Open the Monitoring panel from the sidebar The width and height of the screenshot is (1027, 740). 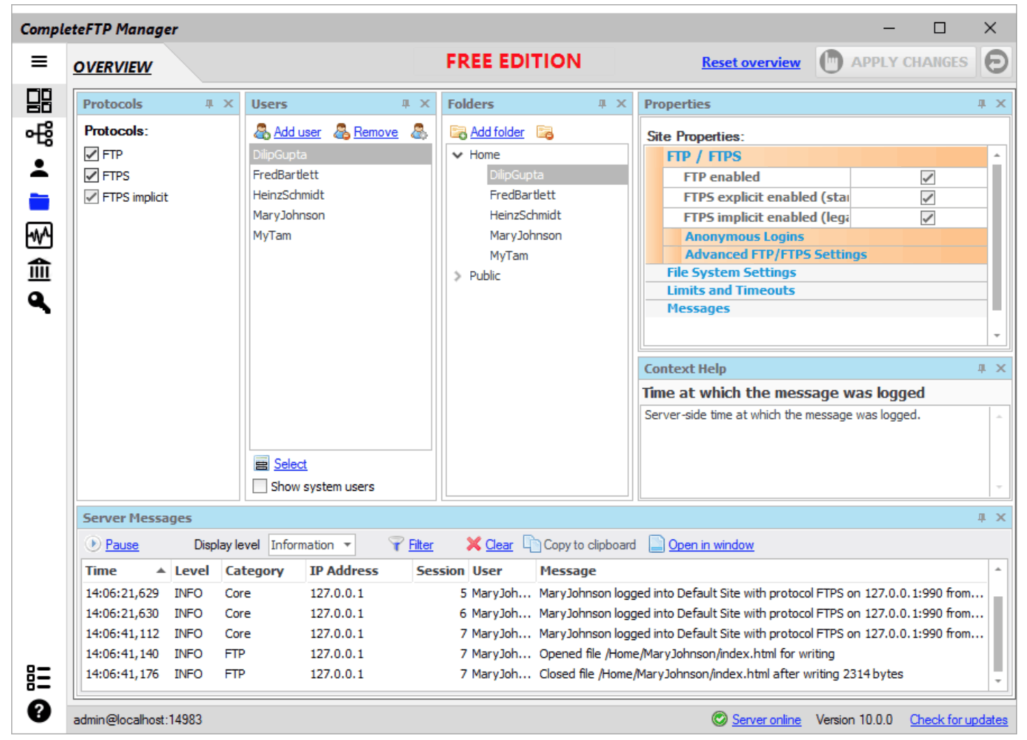pos(38,236)
